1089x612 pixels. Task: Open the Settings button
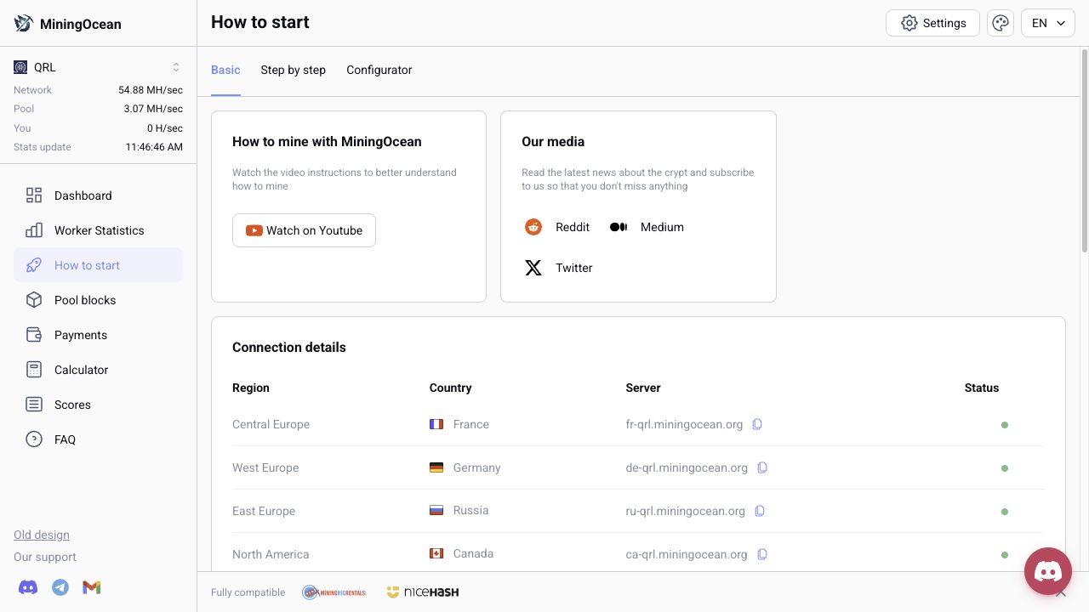pos(932,23)
